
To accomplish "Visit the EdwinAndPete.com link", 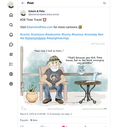I will 40,27.
